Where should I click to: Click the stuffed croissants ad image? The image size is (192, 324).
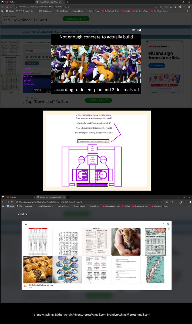38,269
